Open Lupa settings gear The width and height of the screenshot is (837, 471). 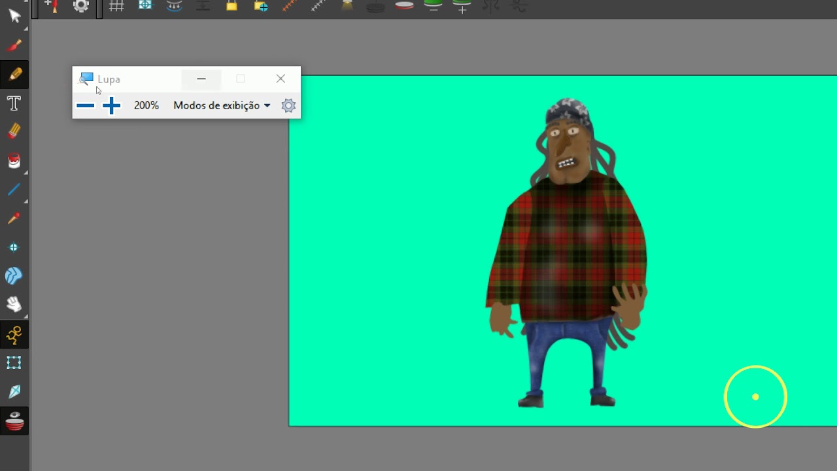coord(288,105)
